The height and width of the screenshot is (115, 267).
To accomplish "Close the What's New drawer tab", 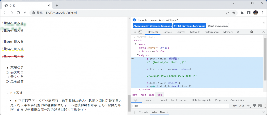I will click(167, 112).
